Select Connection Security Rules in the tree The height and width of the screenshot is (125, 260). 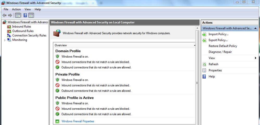click(x=29, y=36)
